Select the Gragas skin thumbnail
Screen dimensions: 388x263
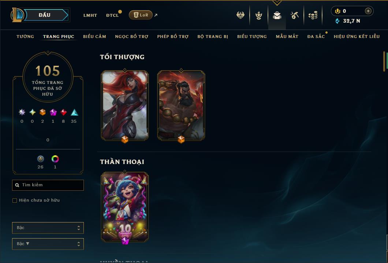(x=181, y=106)
